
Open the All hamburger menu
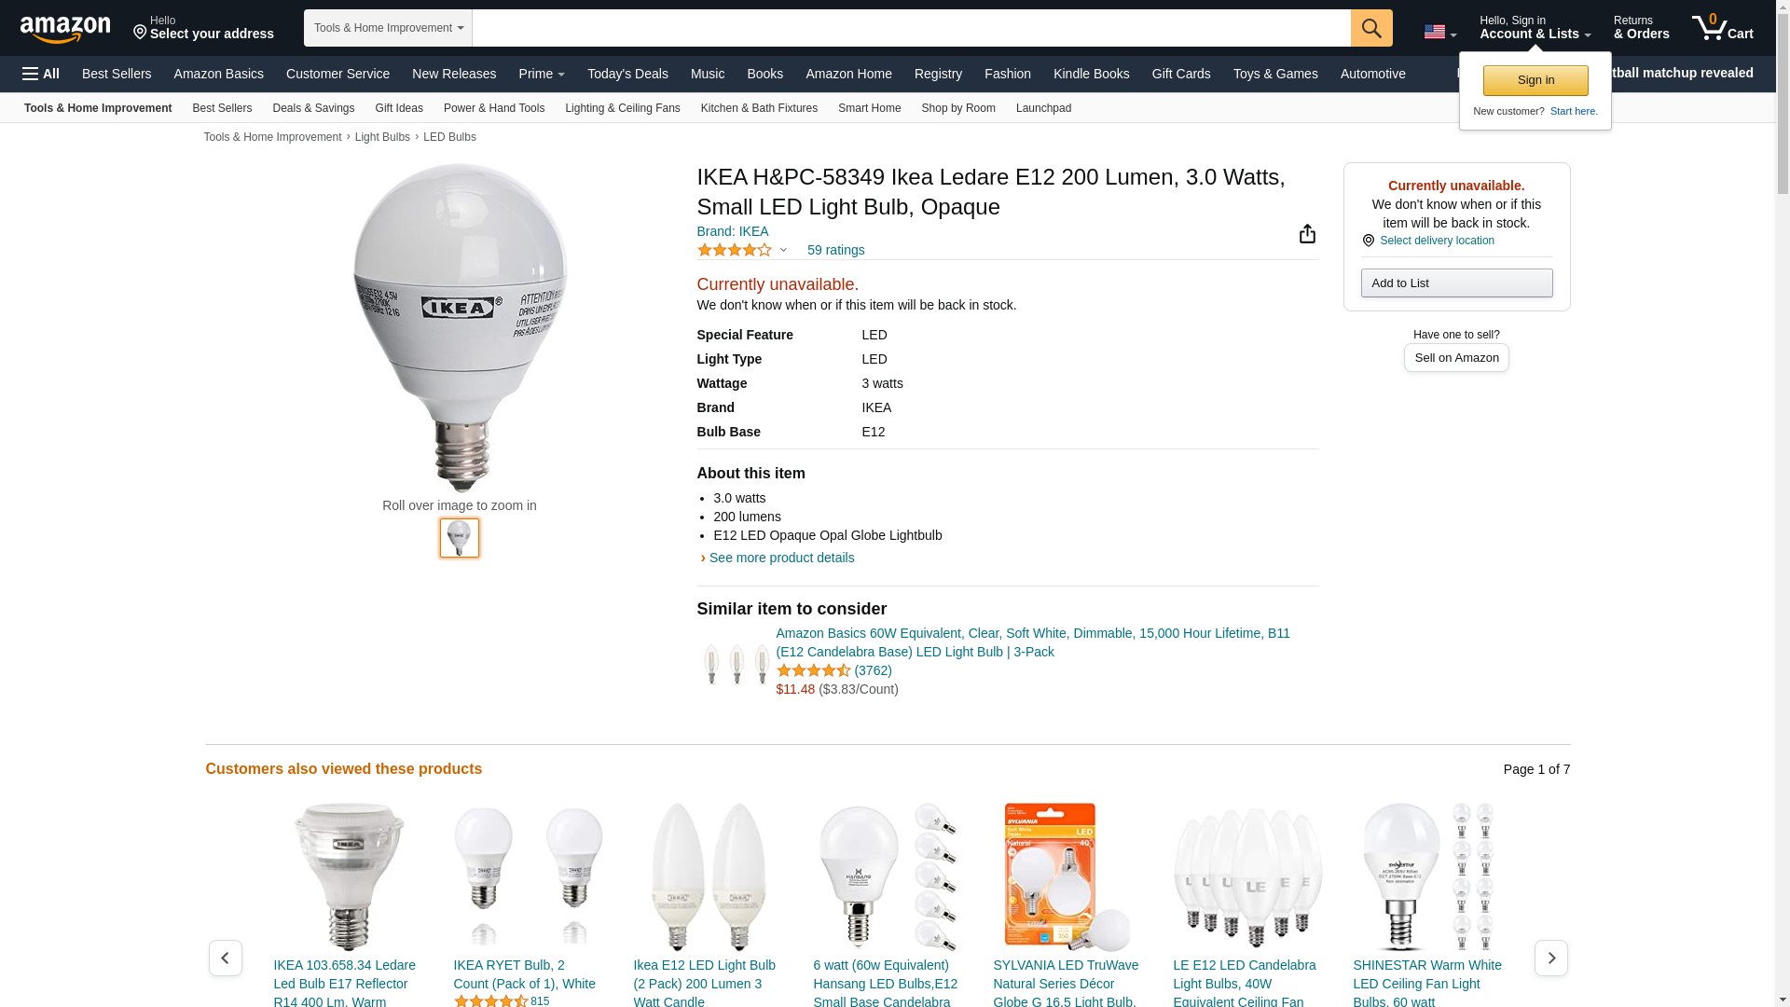coord(41,74)
